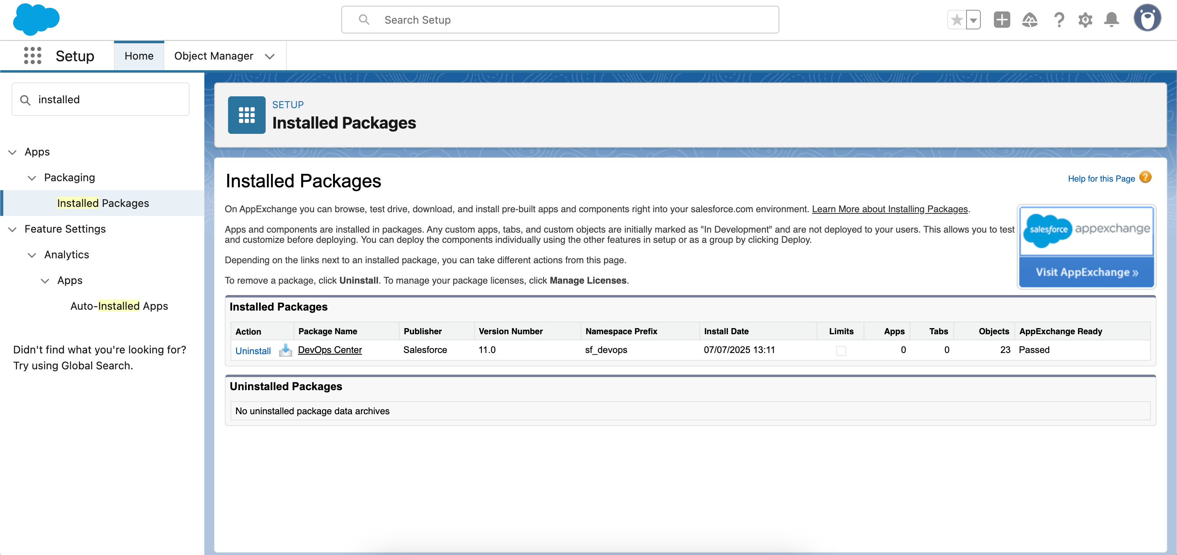Click the Search Setup input field

tap(560, 20)
